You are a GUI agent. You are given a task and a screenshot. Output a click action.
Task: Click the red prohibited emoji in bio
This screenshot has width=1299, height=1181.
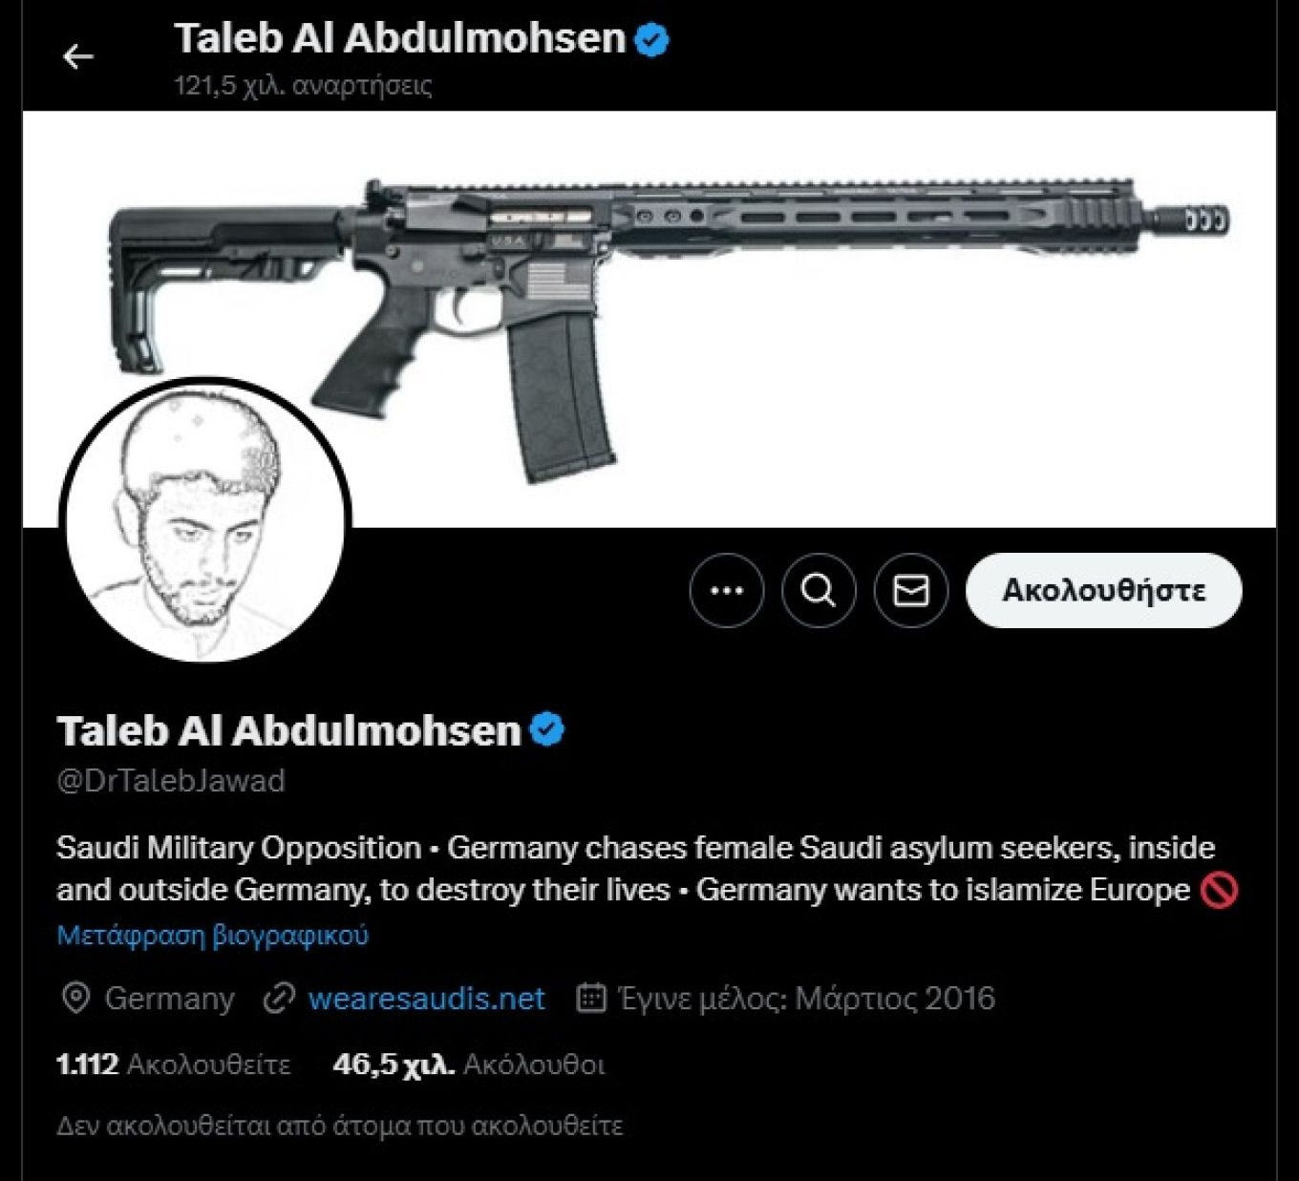pyautogui.click(x=1219, y=891)
